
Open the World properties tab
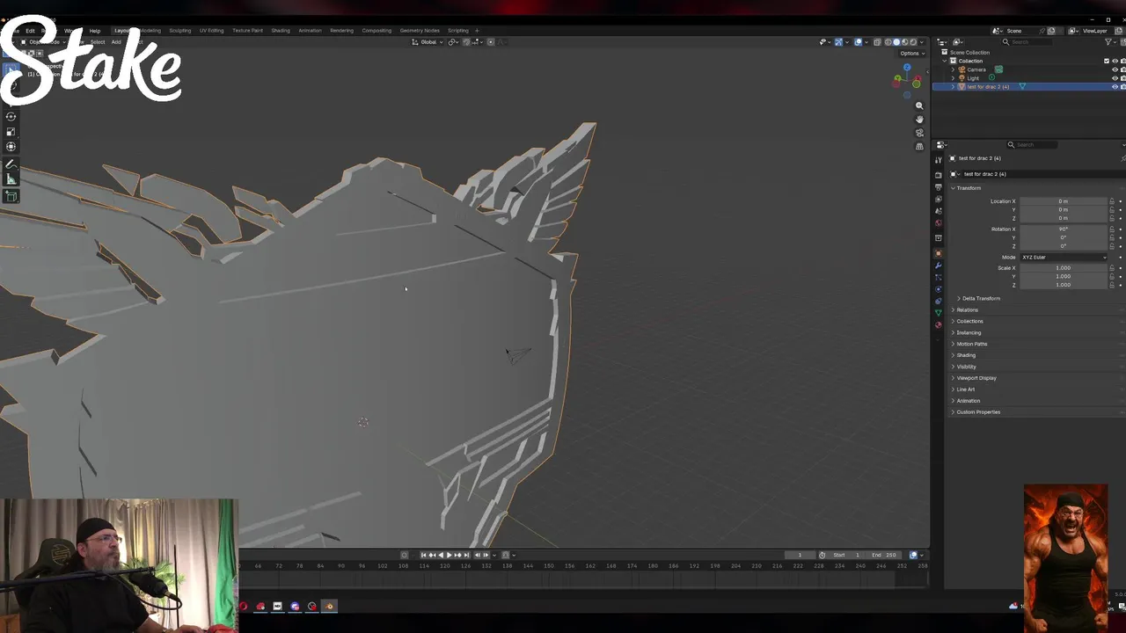tap(939, 223)
